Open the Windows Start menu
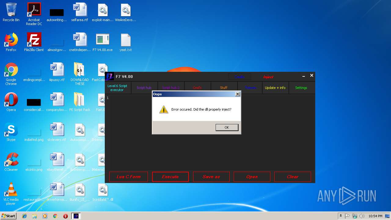The image size is (391, 220). pyautogui.click(x=9, y=216)
